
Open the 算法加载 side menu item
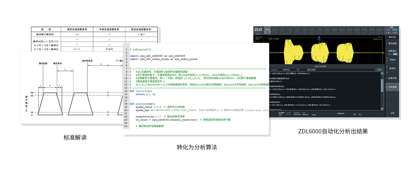[x=392, y=43]
